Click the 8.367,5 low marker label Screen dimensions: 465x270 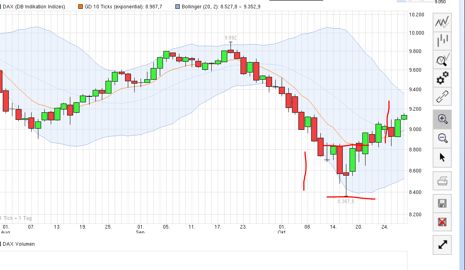pyautogui.click(x=346, y=202)
